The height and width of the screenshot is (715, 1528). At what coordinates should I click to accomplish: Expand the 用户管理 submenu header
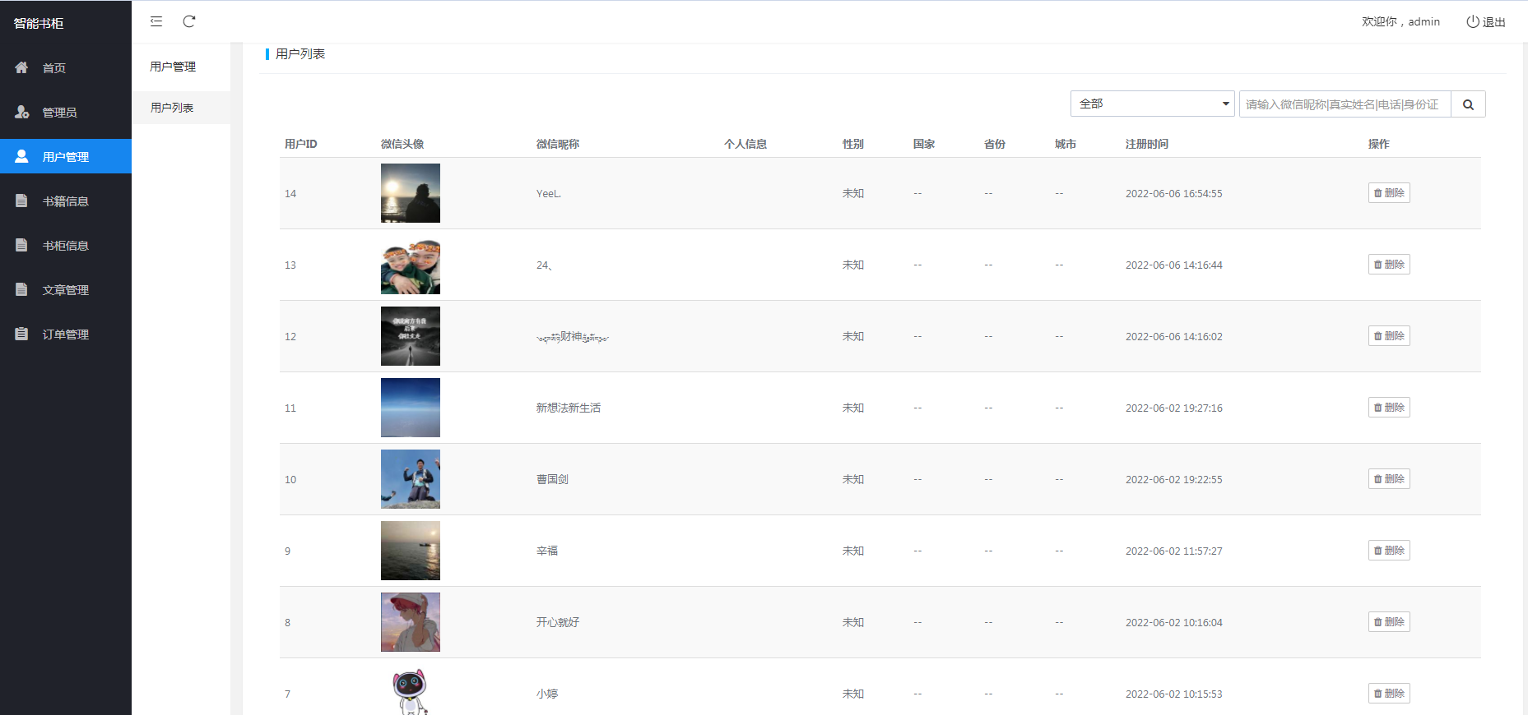pyautogui.click(x=173, y=67)
